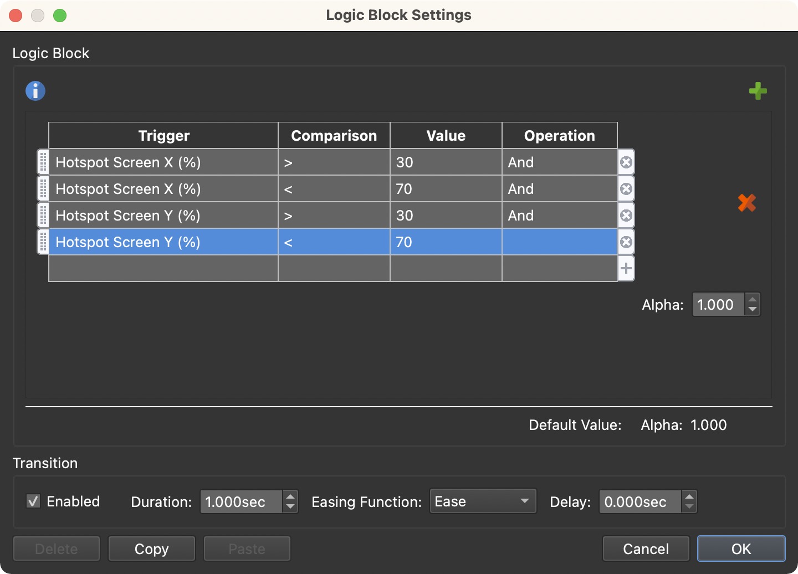
Task: Remove the 'Hotspot Screen X (%) < 70' condition
Action: [x=626, y=188]
